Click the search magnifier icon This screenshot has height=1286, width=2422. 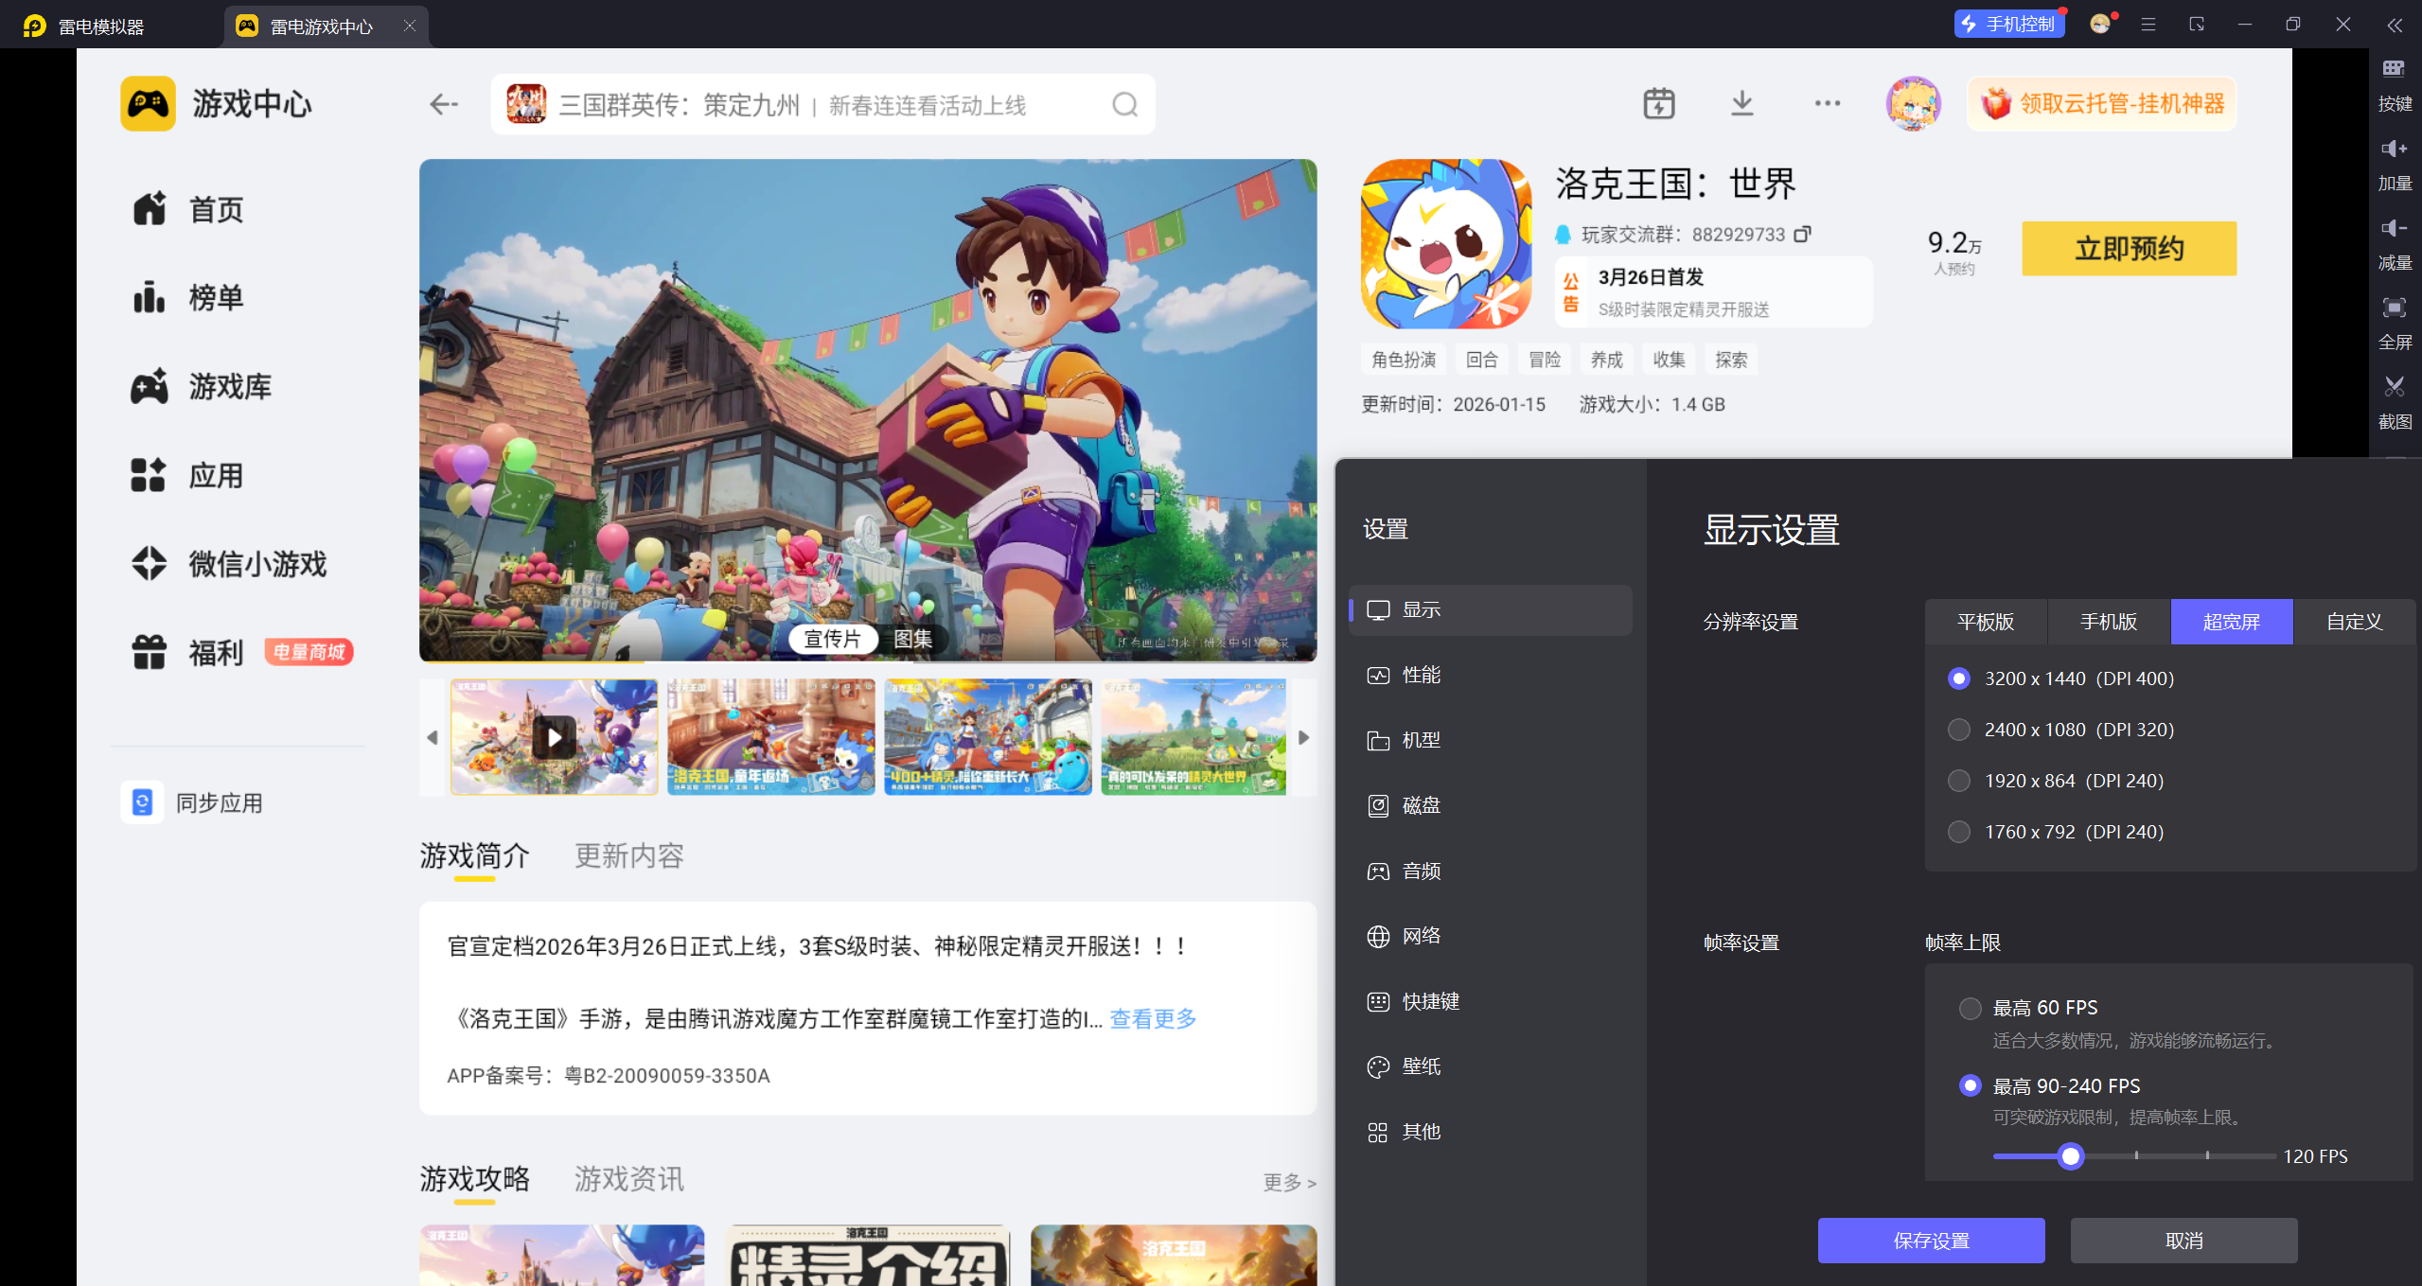point(1124,104)
